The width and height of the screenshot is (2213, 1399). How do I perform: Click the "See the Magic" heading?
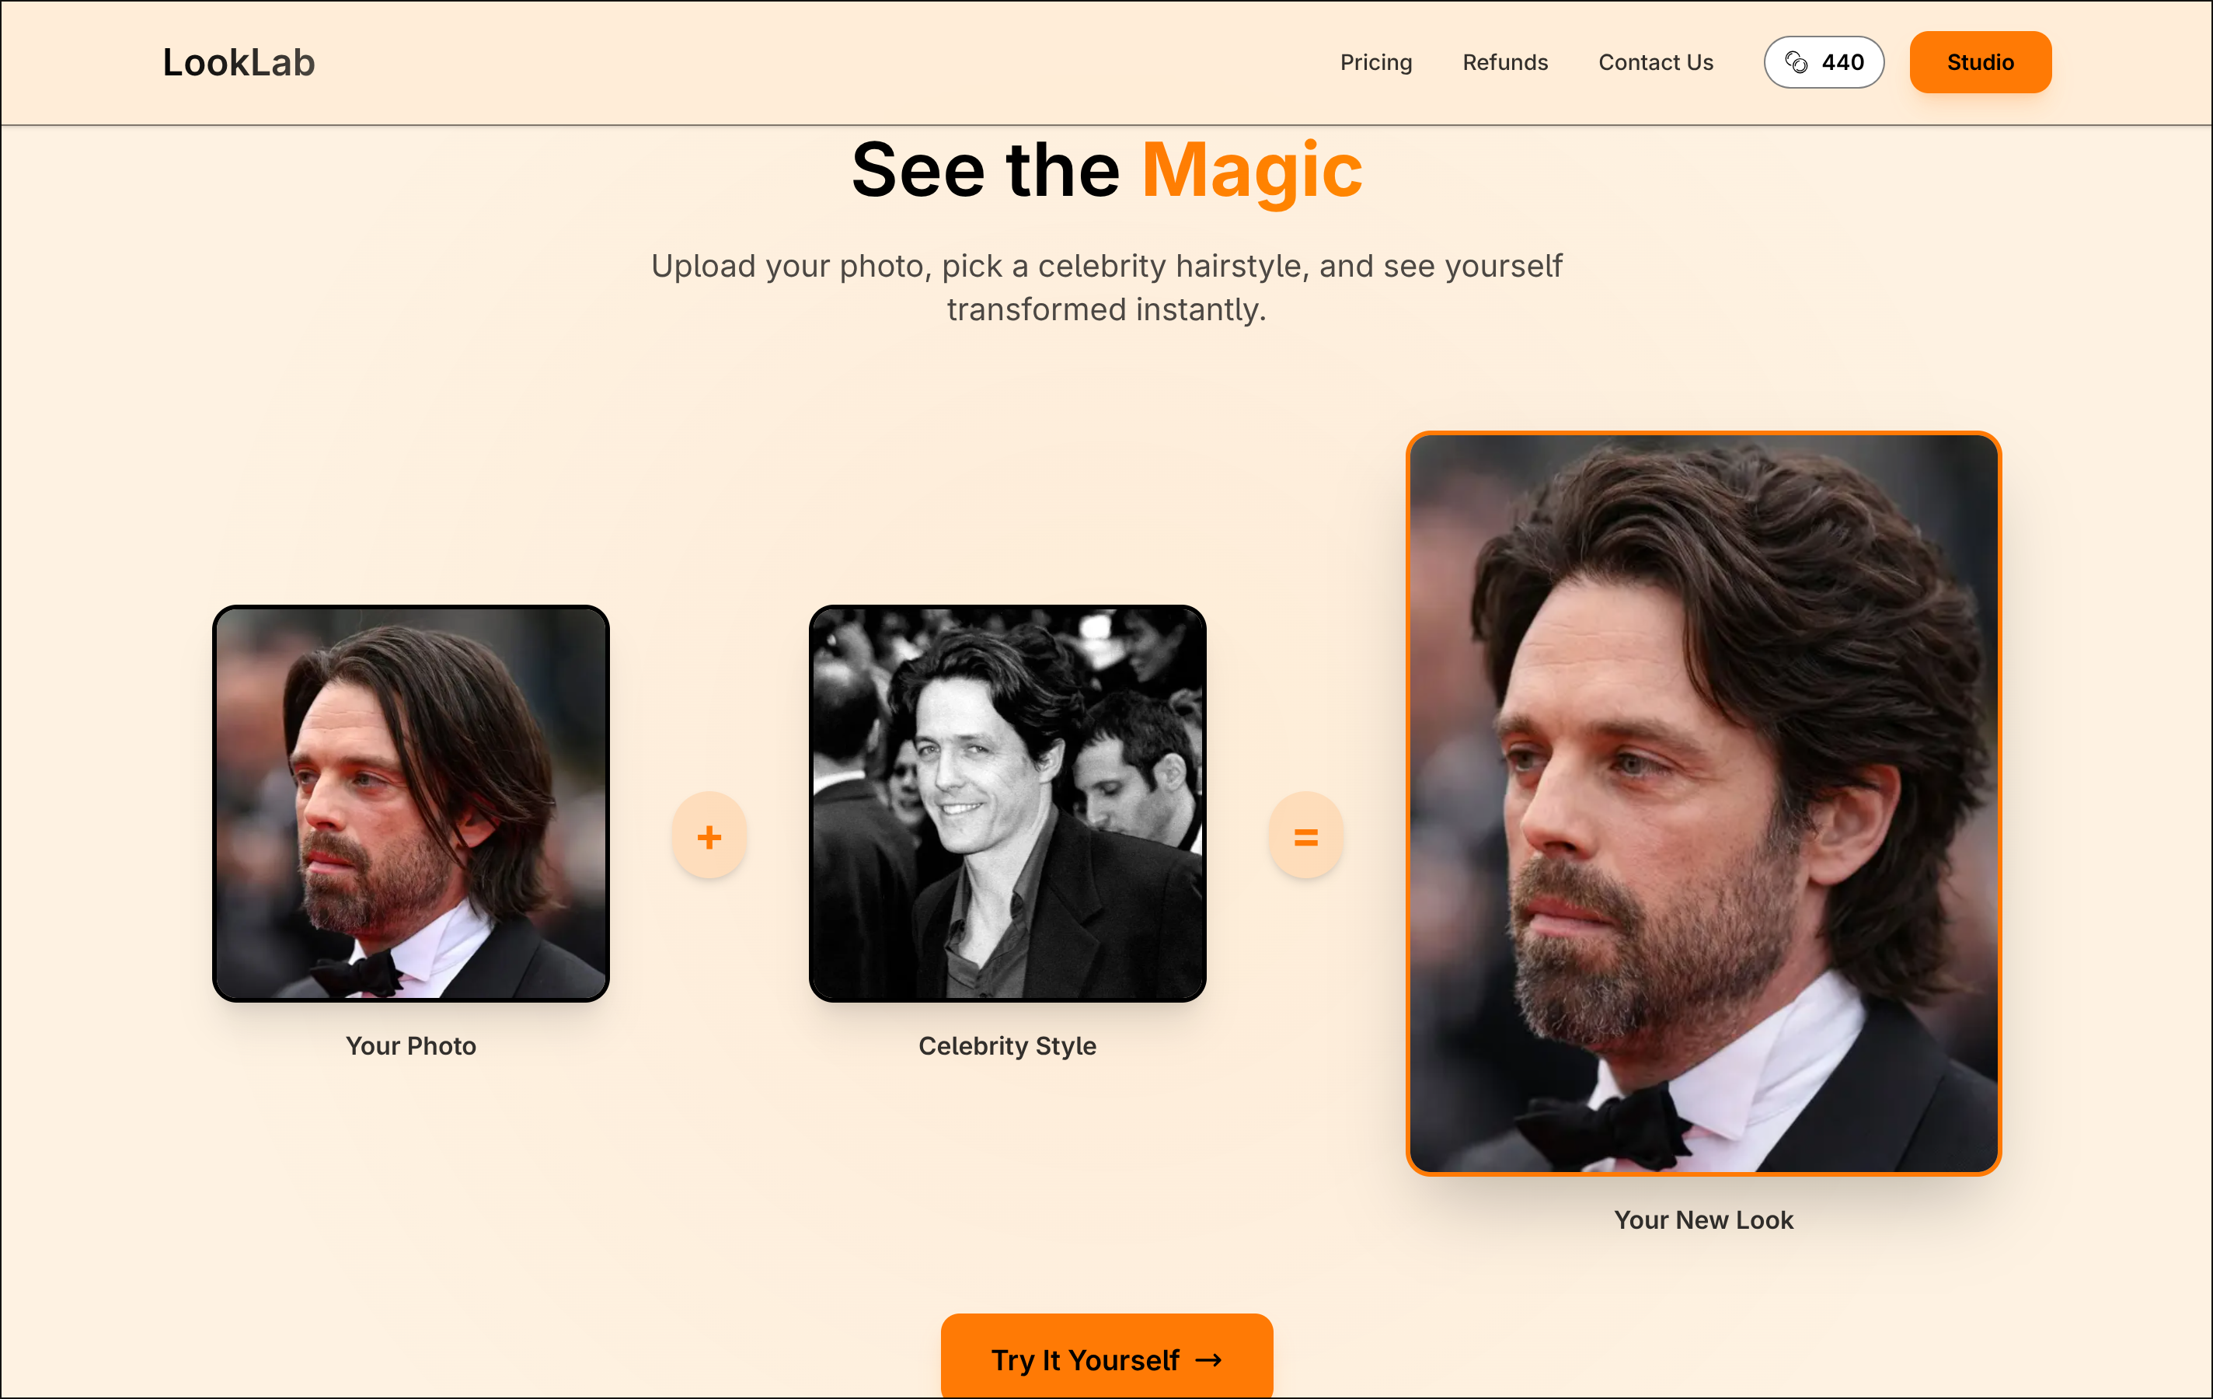(1106, 170)
